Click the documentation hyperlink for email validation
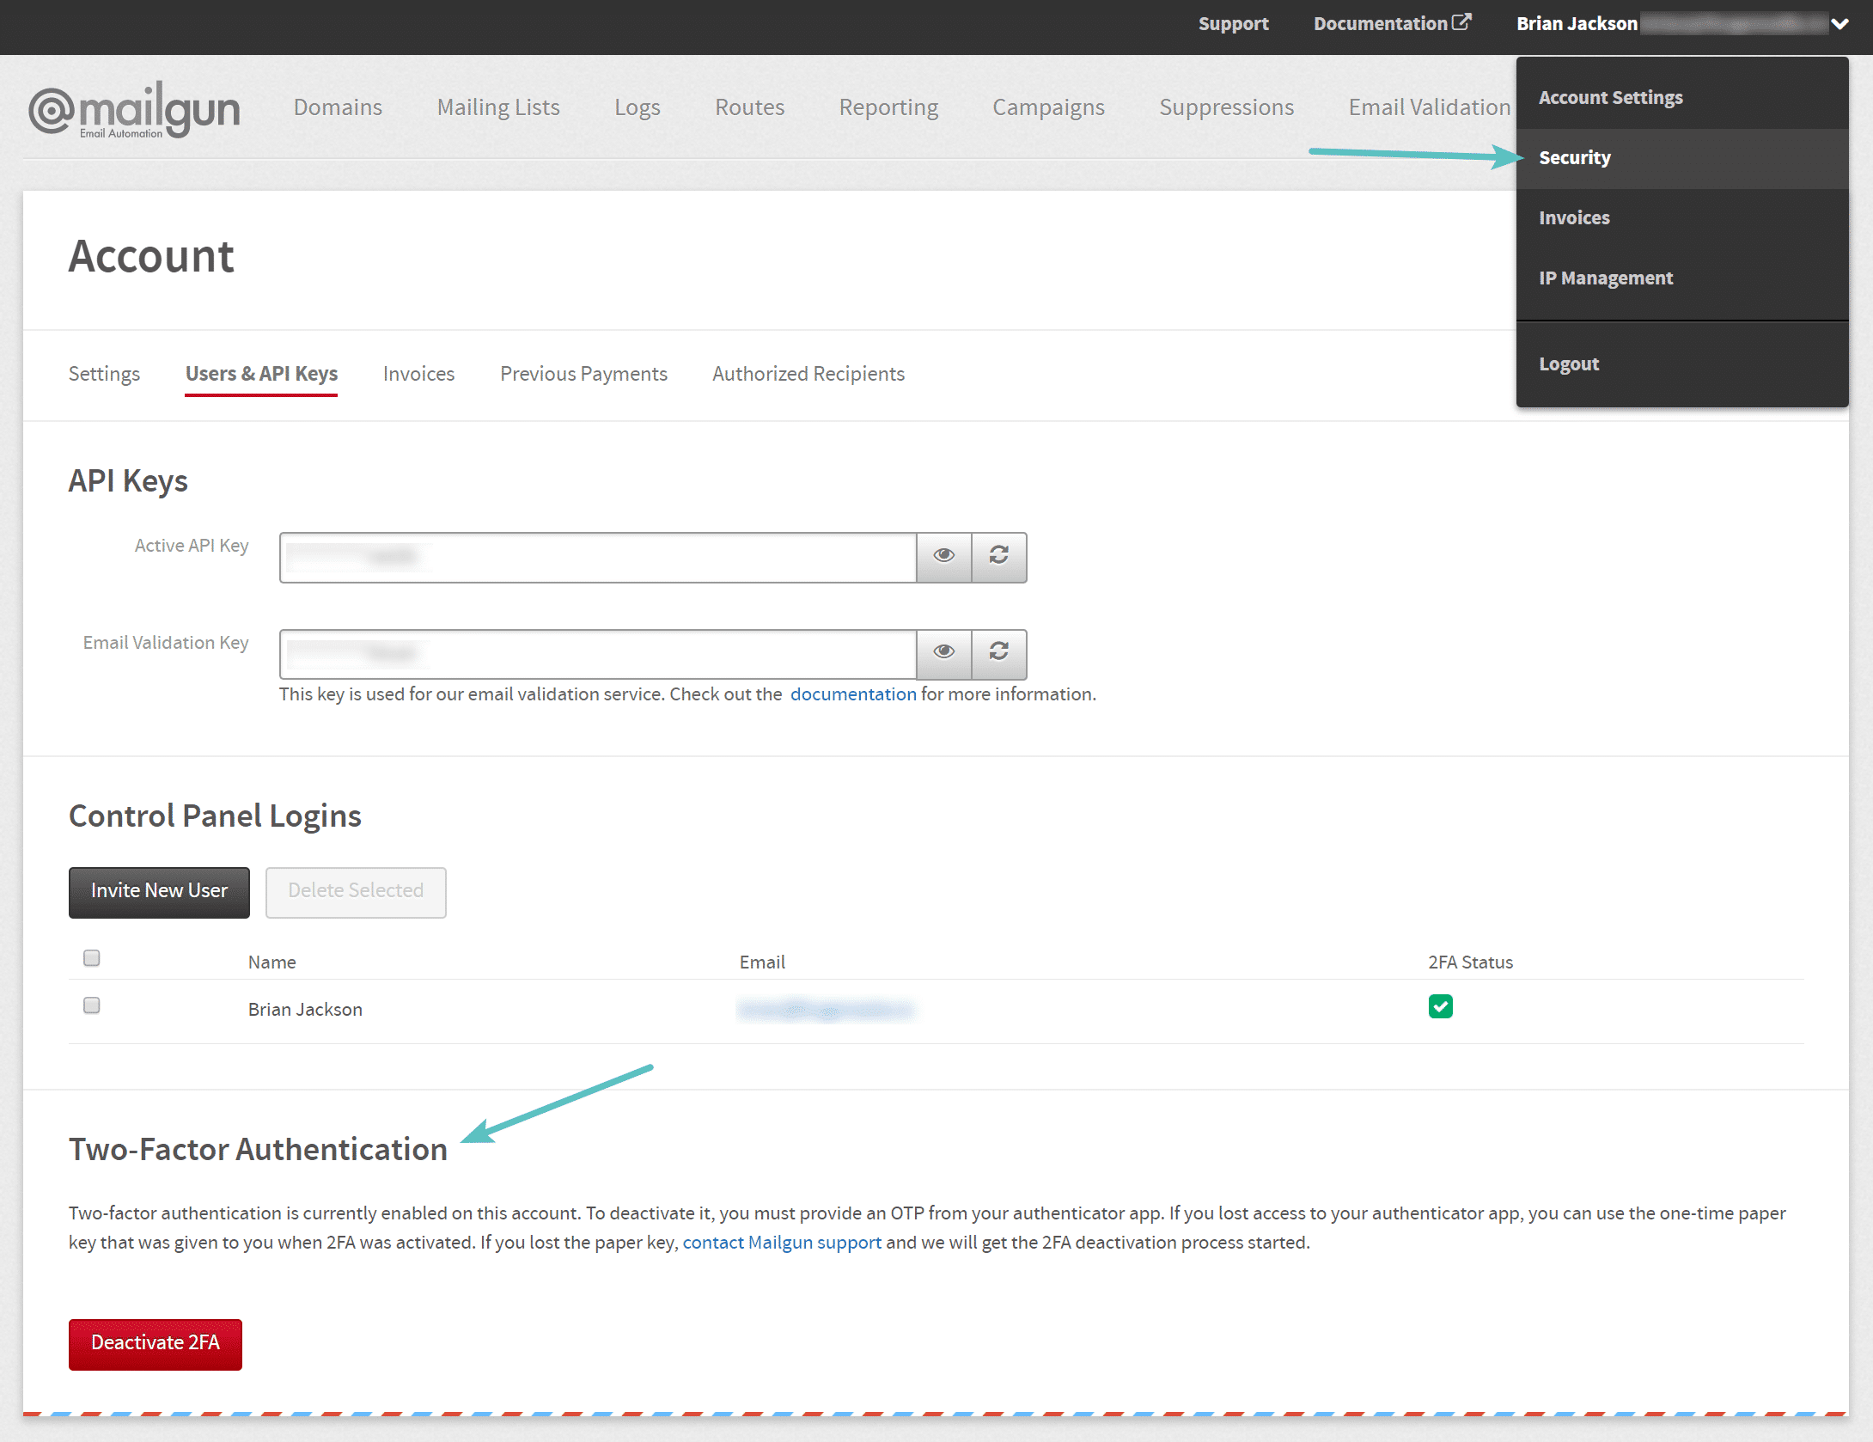1873x1442 pixels. pos(852,694)
